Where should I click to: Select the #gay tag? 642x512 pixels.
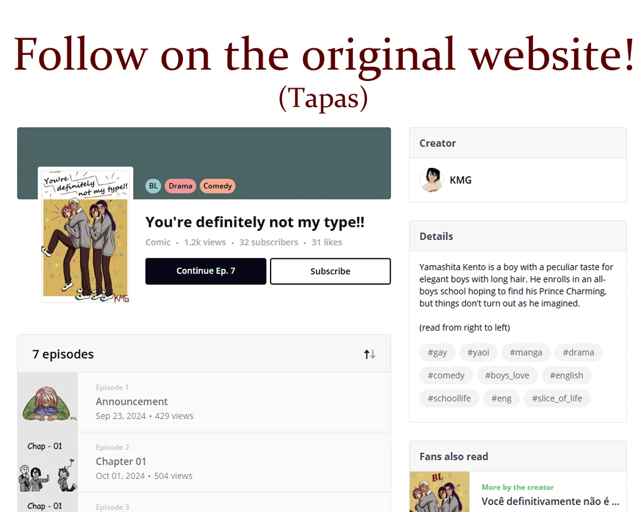(437, 352)
